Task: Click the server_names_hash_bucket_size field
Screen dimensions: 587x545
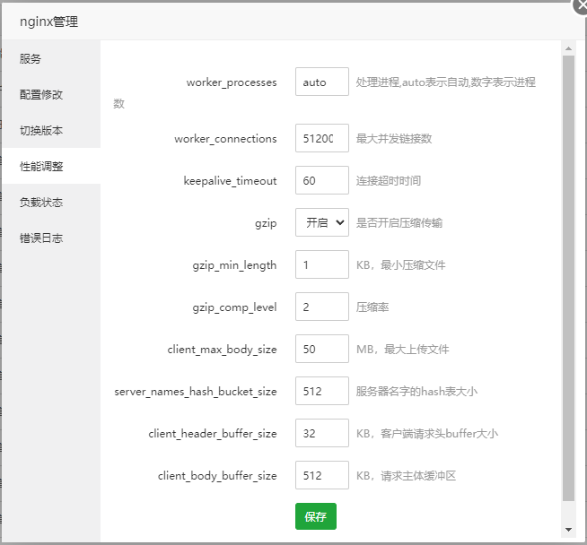Action: point(321,391)
